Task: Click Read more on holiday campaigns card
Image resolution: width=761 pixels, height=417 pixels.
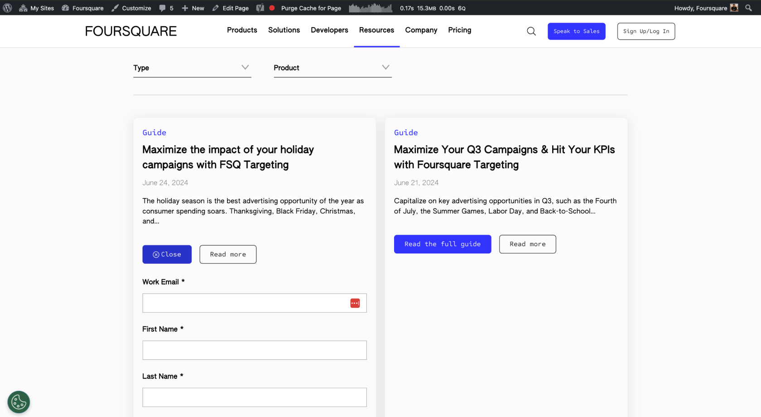Action: [228, 254]
